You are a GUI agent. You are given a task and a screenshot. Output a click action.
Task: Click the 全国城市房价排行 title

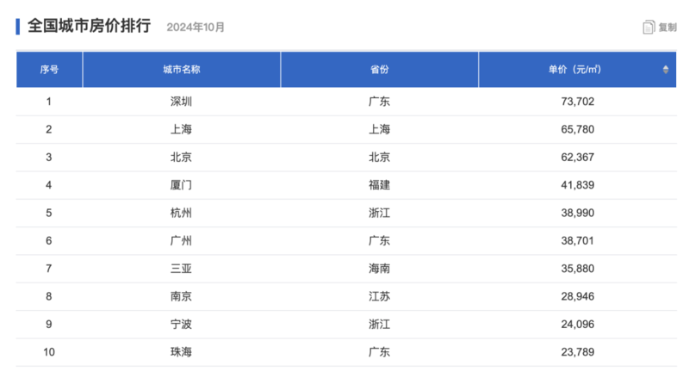[x=90, y=26]
